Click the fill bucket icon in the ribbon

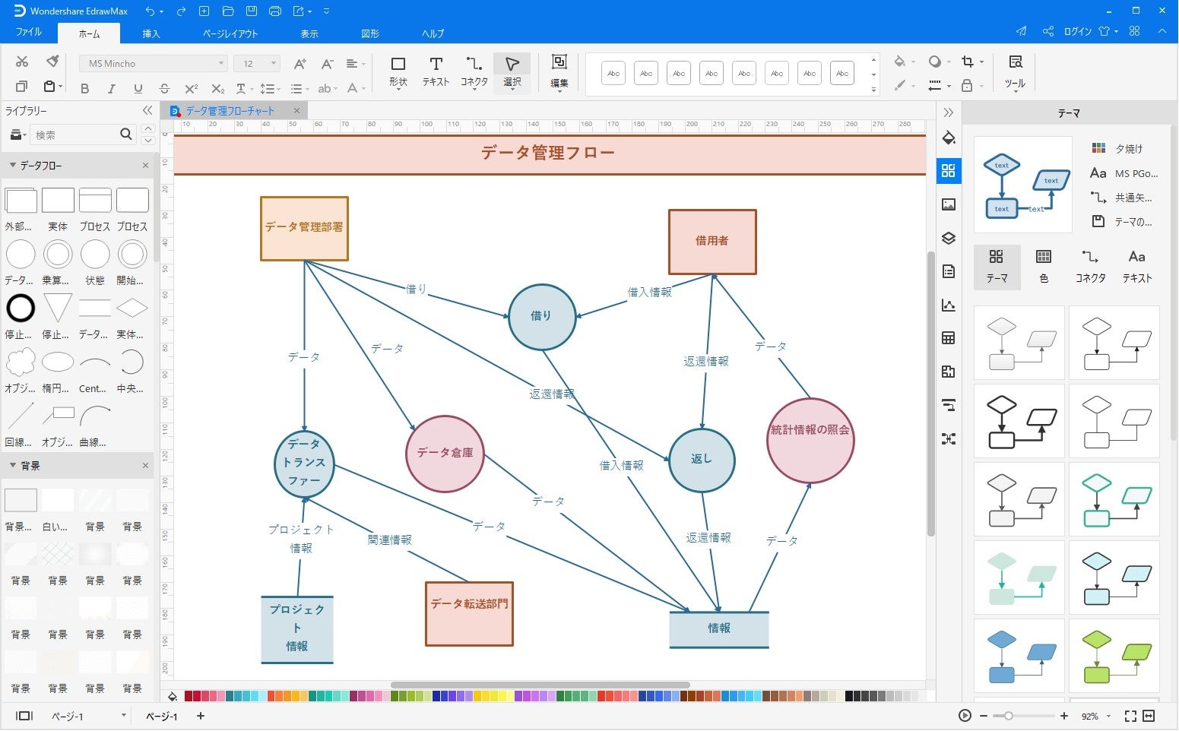(x=900, y=62)
